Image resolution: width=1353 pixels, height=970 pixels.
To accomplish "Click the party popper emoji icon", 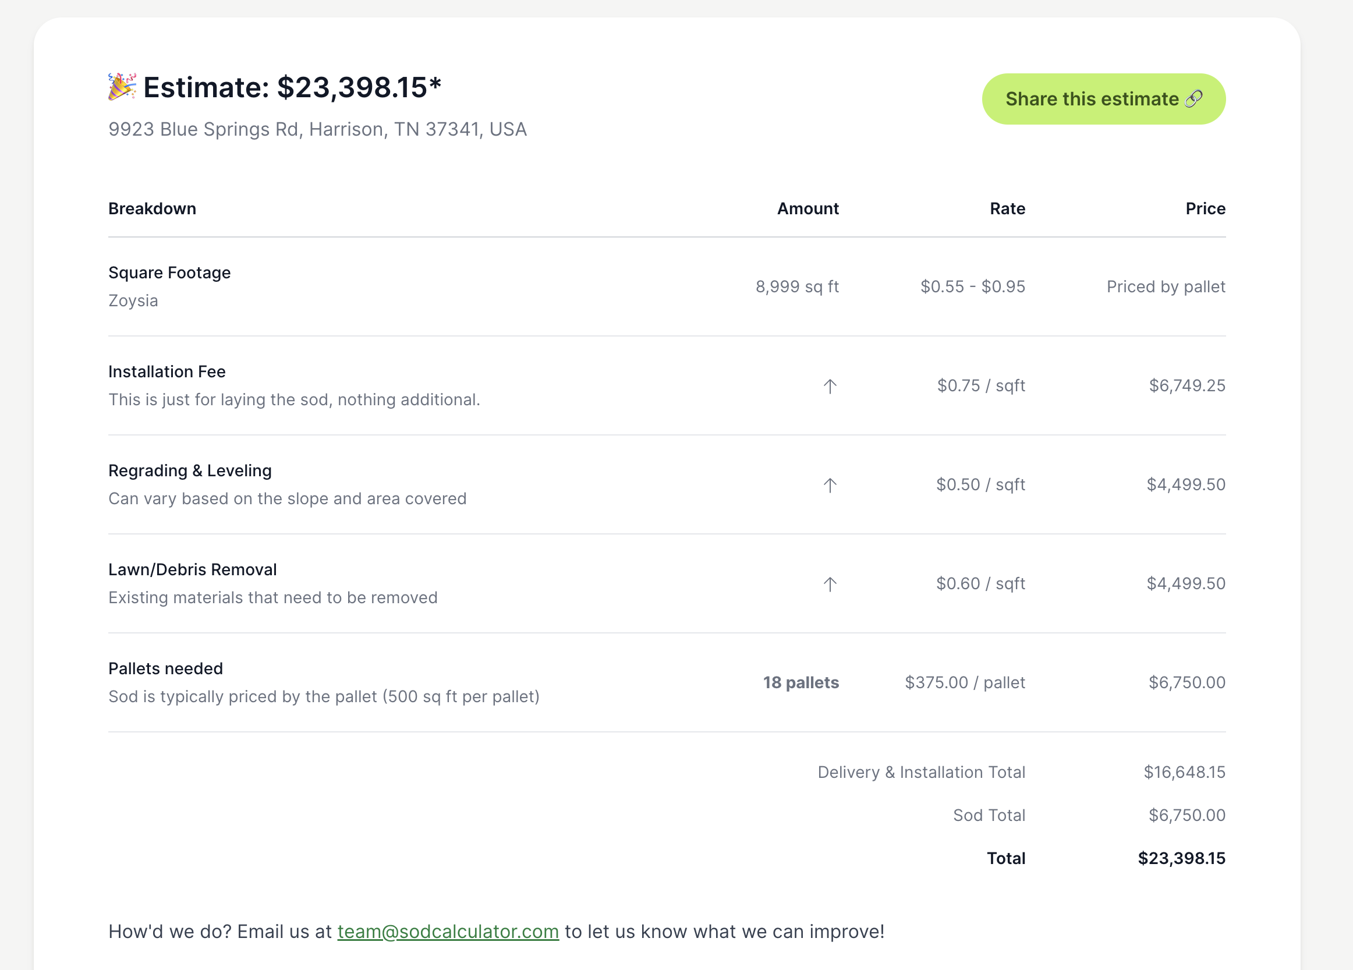I will pyautogui.click(x=122, y=87).
